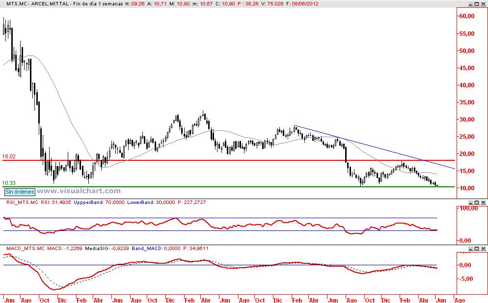Click the 'LowerBand: 30,0000' label
Screen dimensions: 488x303
(151, 202)
